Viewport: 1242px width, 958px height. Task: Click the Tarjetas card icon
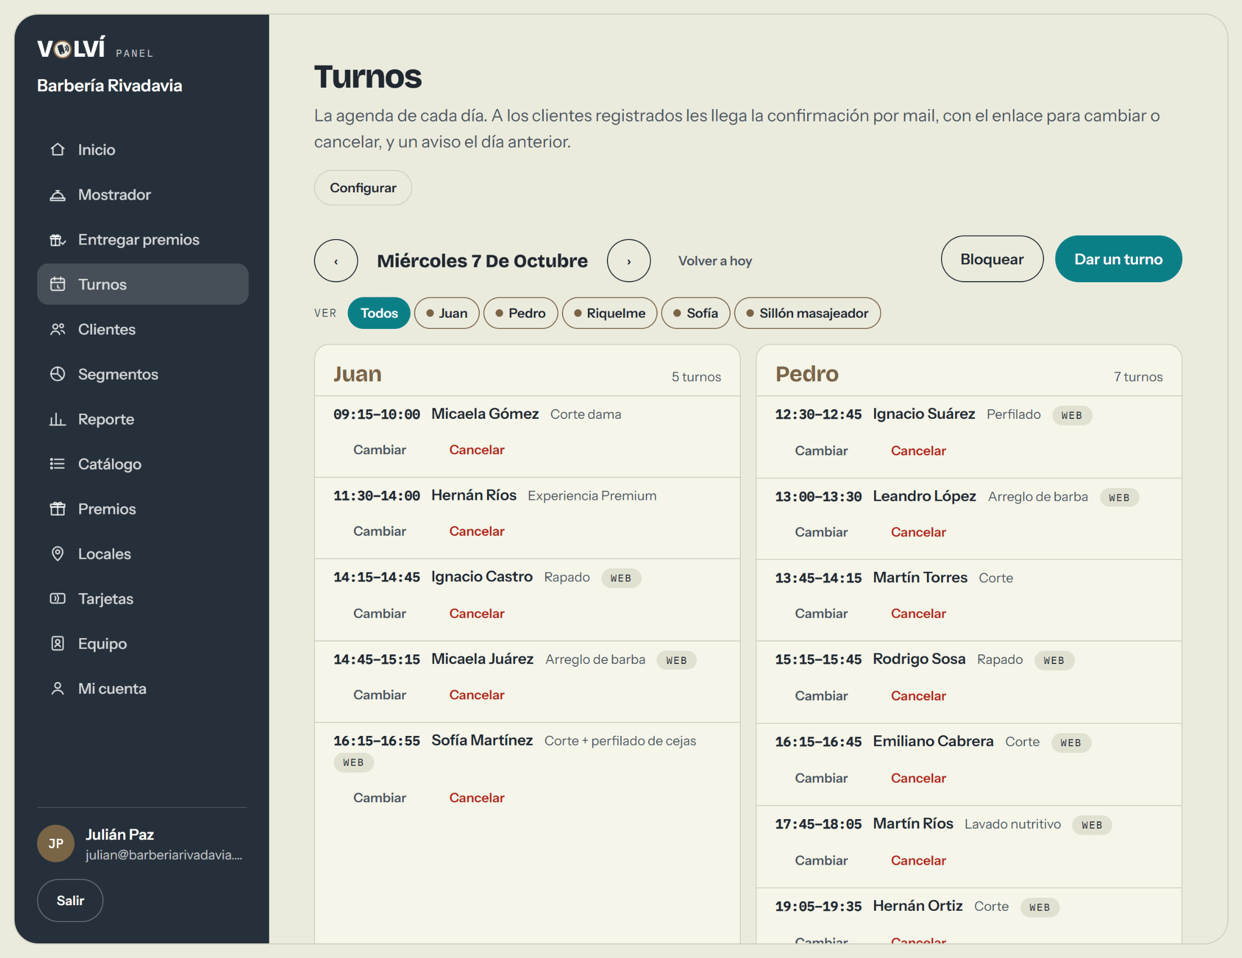57,599
